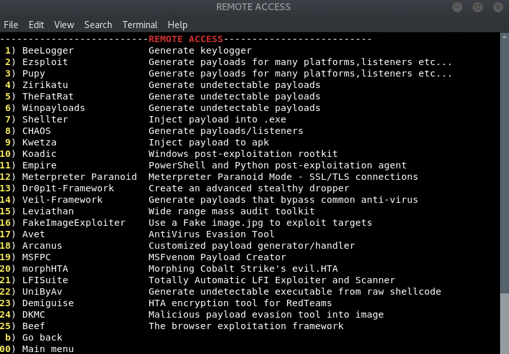
Task: Close the REMOTE ACCESS terminal window
Action: coord(496,8)
